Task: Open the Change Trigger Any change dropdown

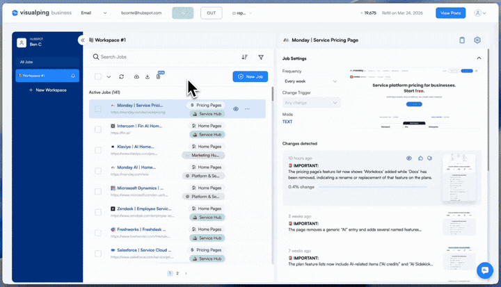Action: pyautogui.click(x=311, y=103)
